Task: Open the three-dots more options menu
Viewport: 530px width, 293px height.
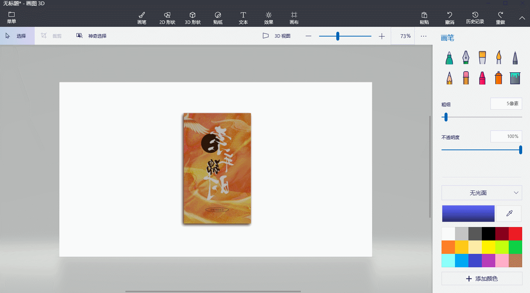Action: coord(424,36)
